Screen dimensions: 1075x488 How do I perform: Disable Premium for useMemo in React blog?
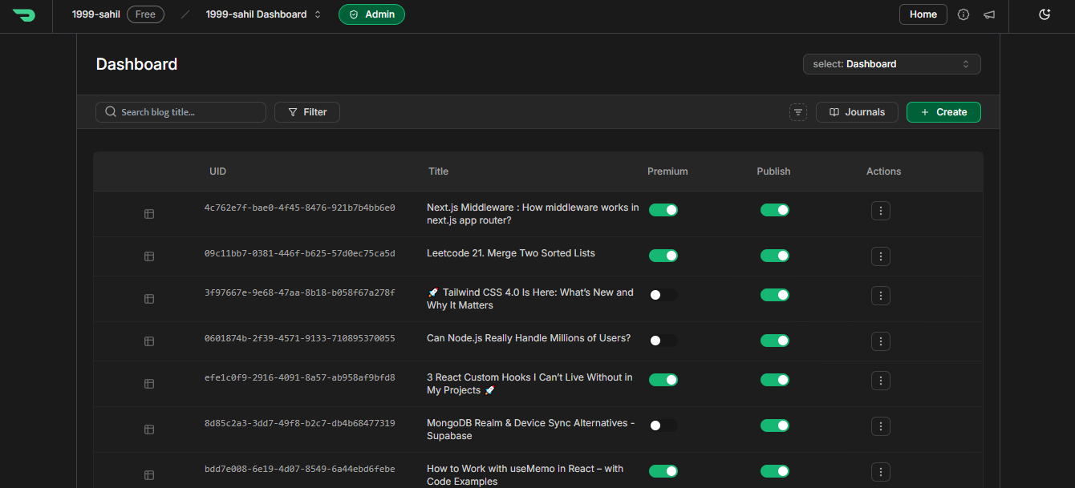[663, 471]
